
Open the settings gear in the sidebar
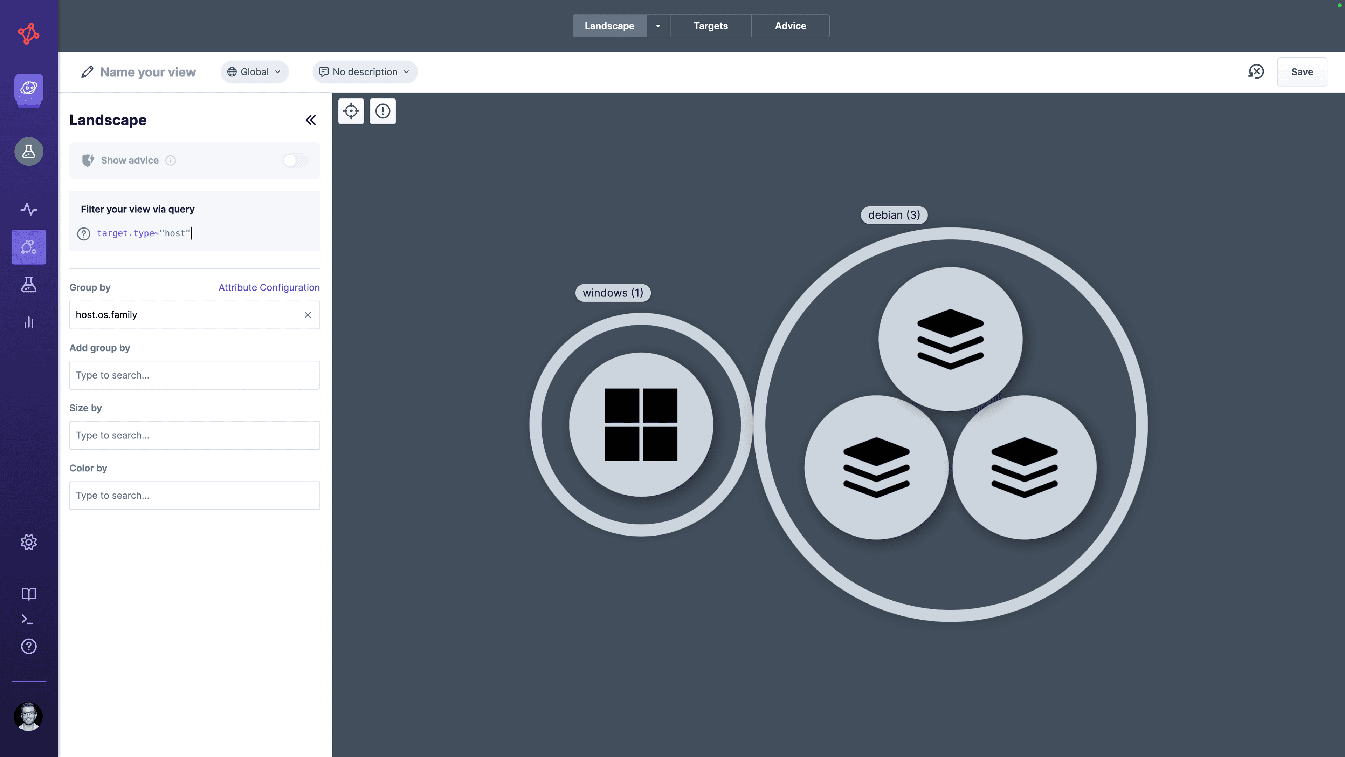tap(29, 542)
